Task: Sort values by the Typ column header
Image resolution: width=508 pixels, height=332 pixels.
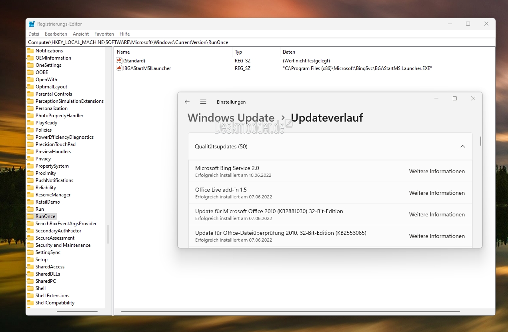Action: pos(256,52)
